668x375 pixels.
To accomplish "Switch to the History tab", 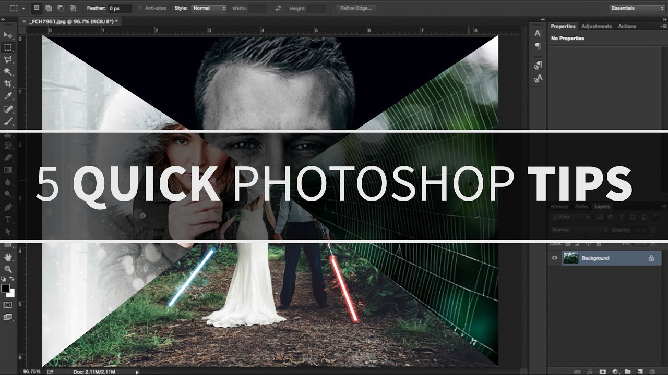I will (559, 207).
